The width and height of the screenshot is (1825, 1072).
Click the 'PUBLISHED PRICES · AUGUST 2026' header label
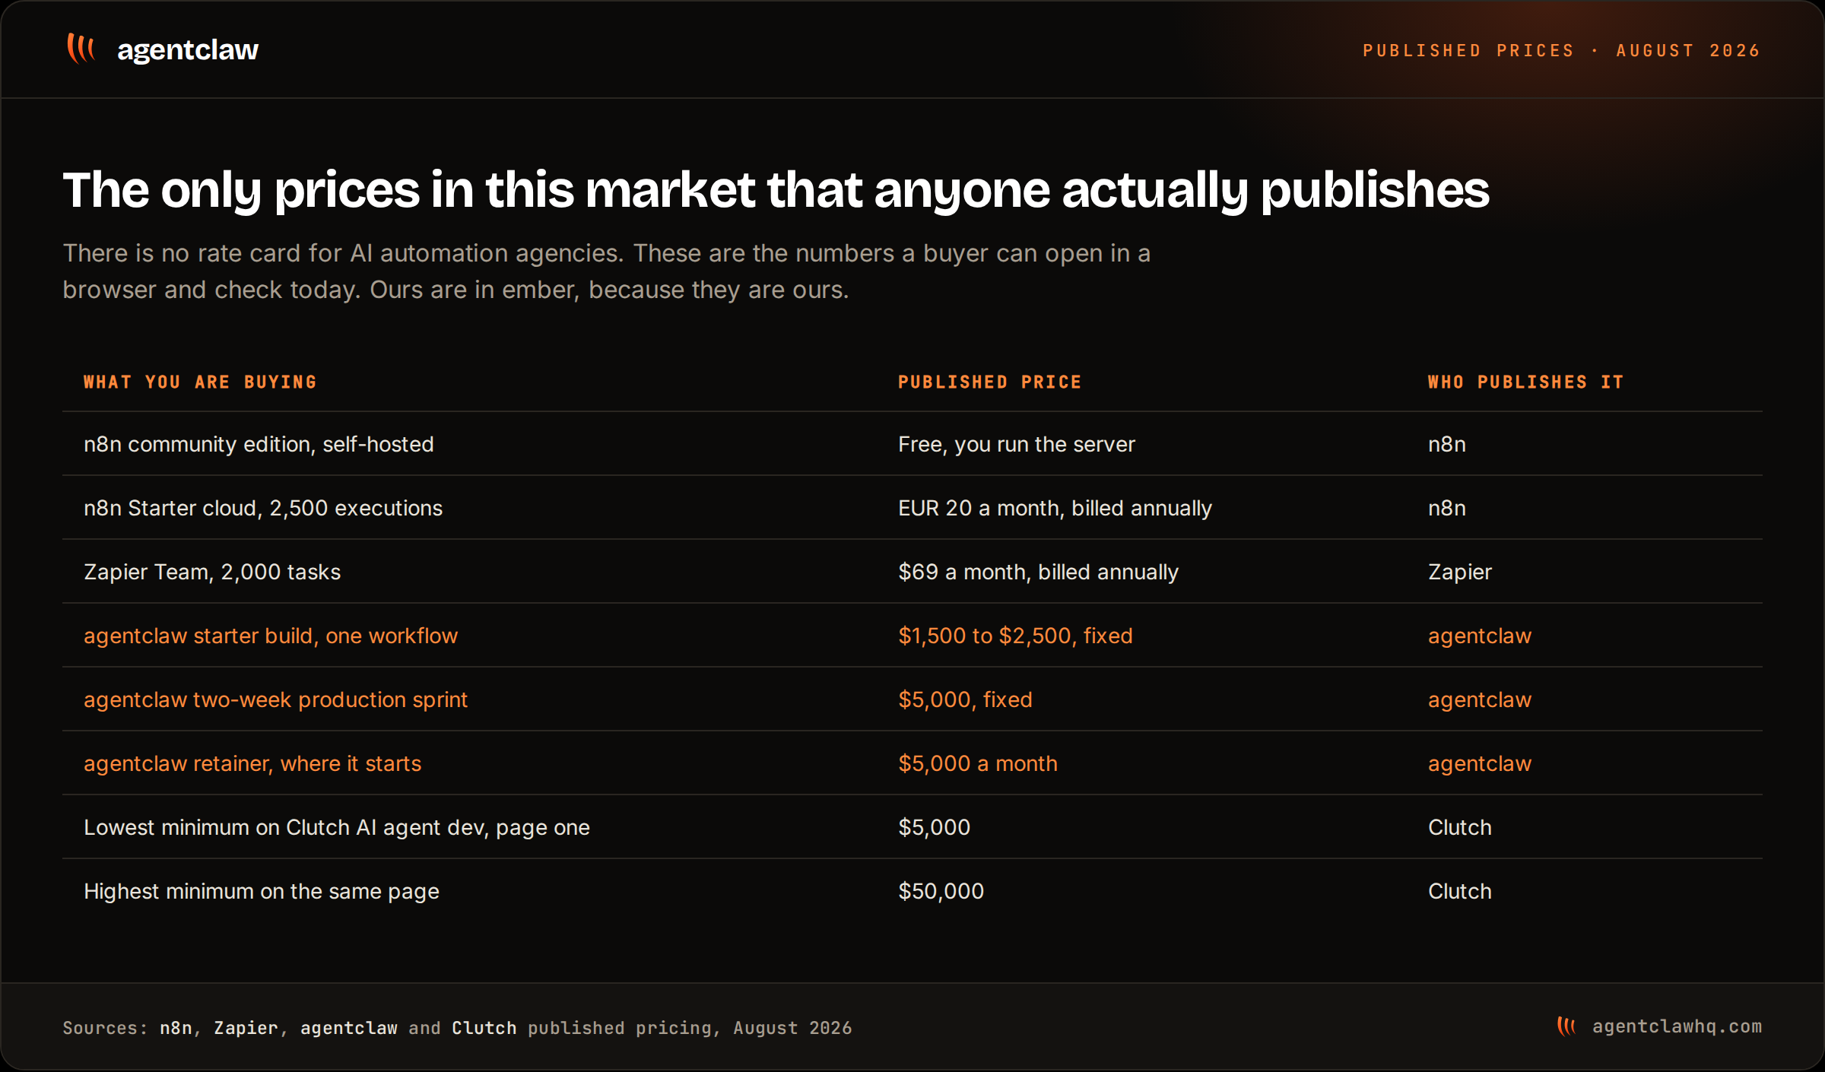[x=1562, y=50]
